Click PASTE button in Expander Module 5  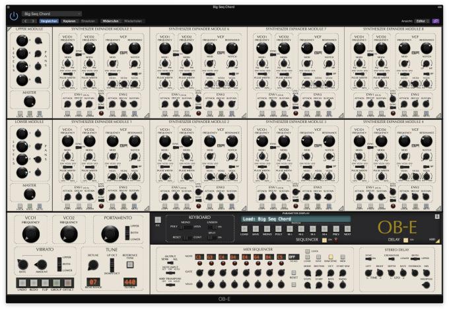pos(79,114)
